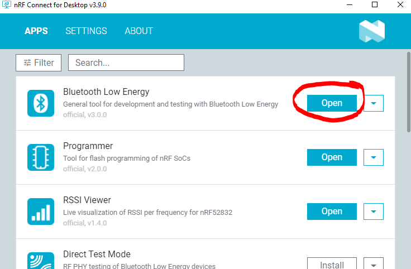Expand Bluetooth Low Energy dropdown arrow

[374, 103]
